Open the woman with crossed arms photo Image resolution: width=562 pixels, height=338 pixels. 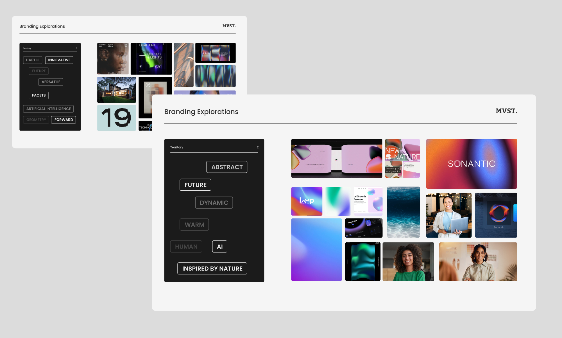click(478, 262)
